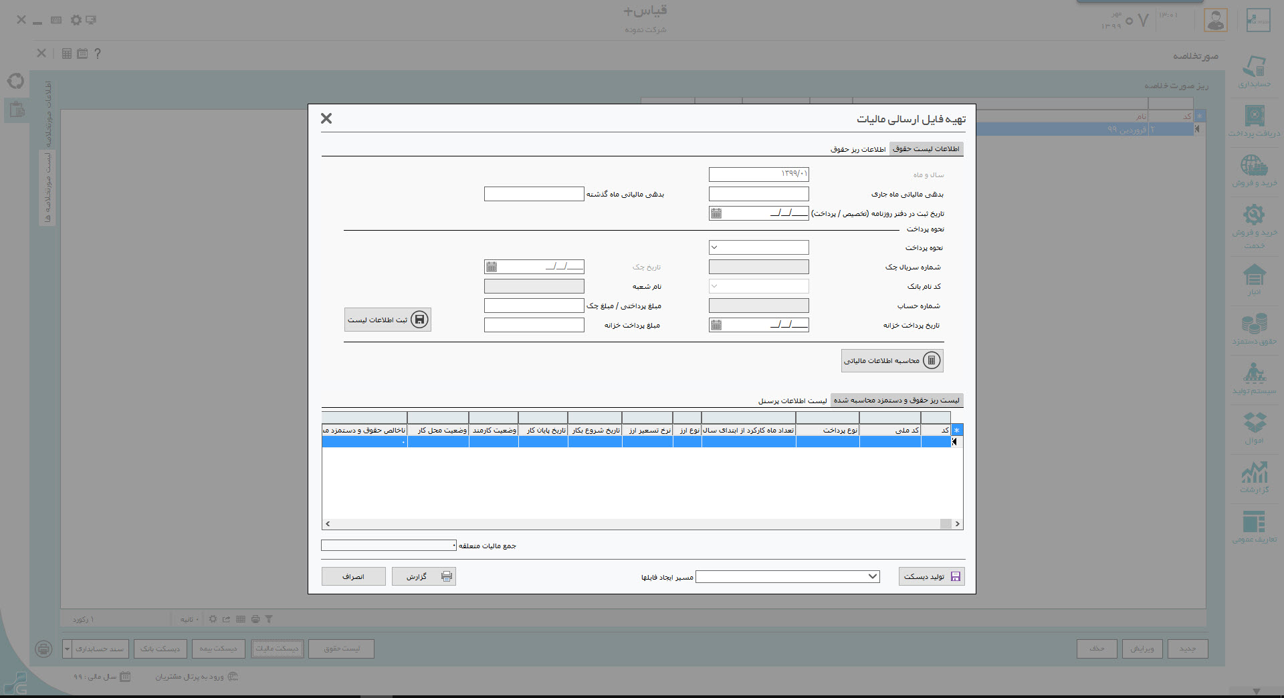Screen dimensions: 1284x698
Task: Click the filter funnel icon in grid footer
Action: pyautogui.click(x=269, y=619)
